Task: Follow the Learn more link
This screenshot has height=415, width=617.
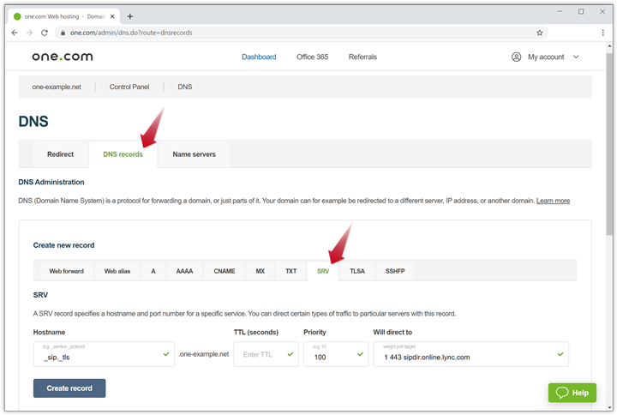Action: pos(553,201)
